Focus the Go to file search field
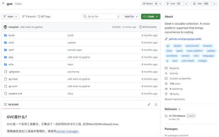This screenshot has height=137, width=219. 101,16
